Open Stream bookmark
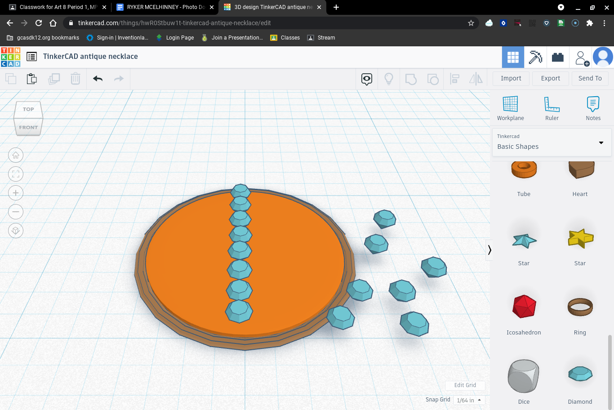This screenshot has width=614, height=410. tap(321, 38)
